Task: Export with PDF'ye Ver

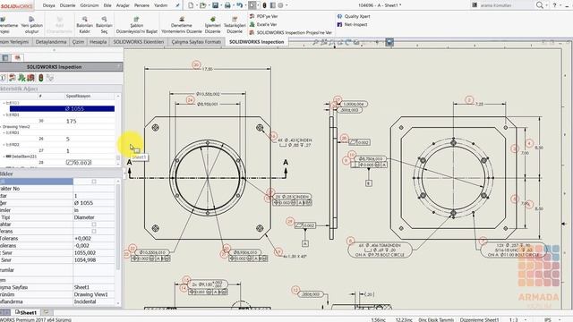Action: 263,16
